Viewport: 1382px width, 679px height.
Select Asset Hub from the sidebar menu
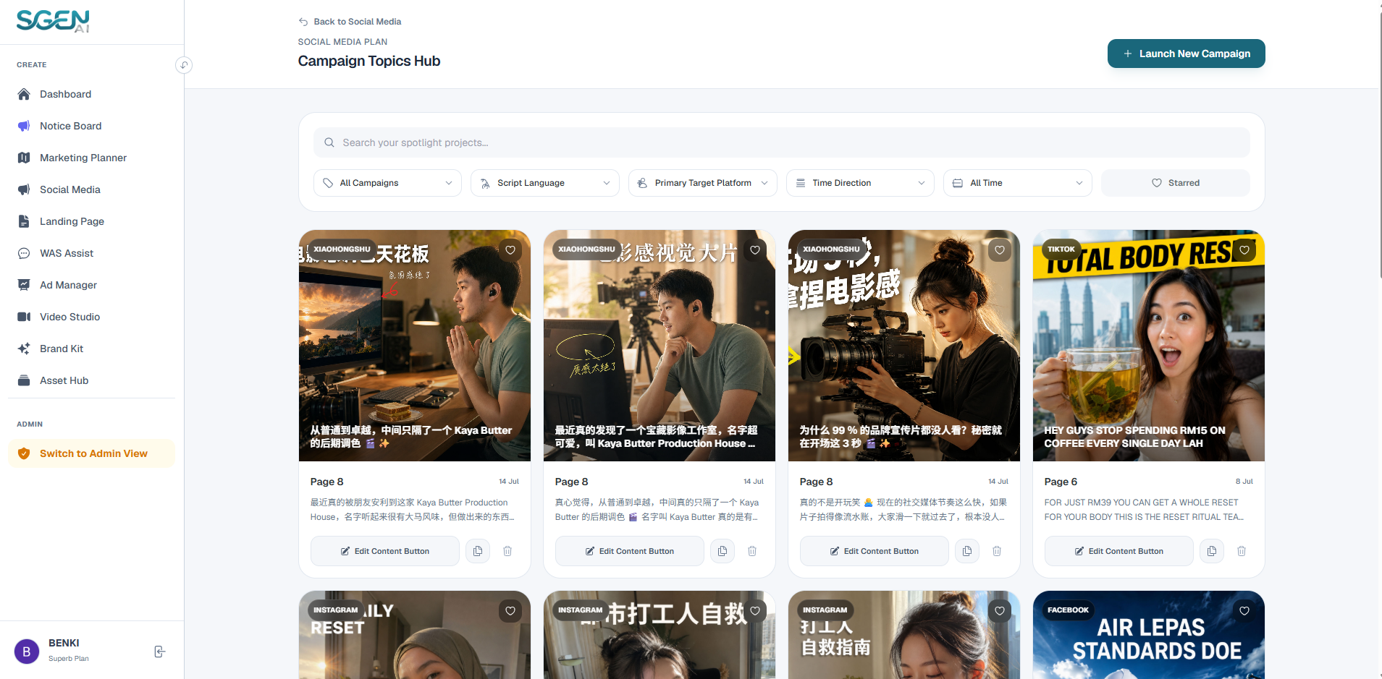tap(64, 380)
